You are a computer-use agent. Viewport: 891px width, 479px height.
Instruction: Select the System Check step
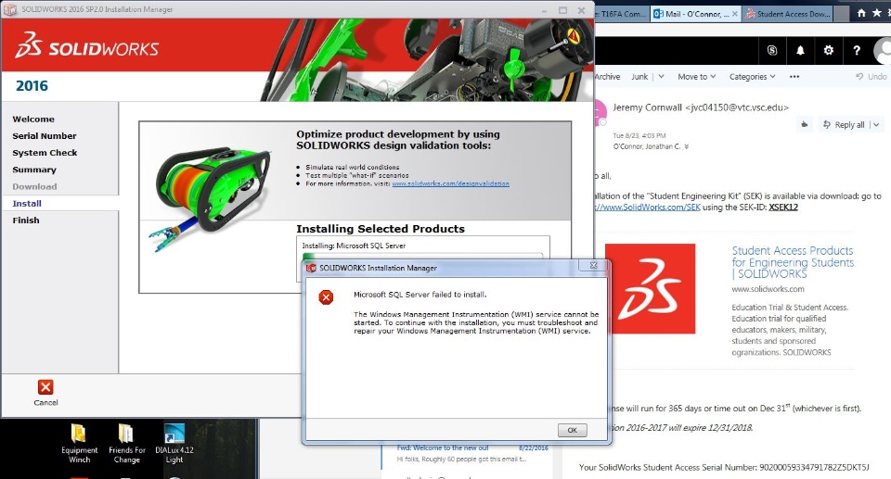pyautogui.click(x=45, y=153)
